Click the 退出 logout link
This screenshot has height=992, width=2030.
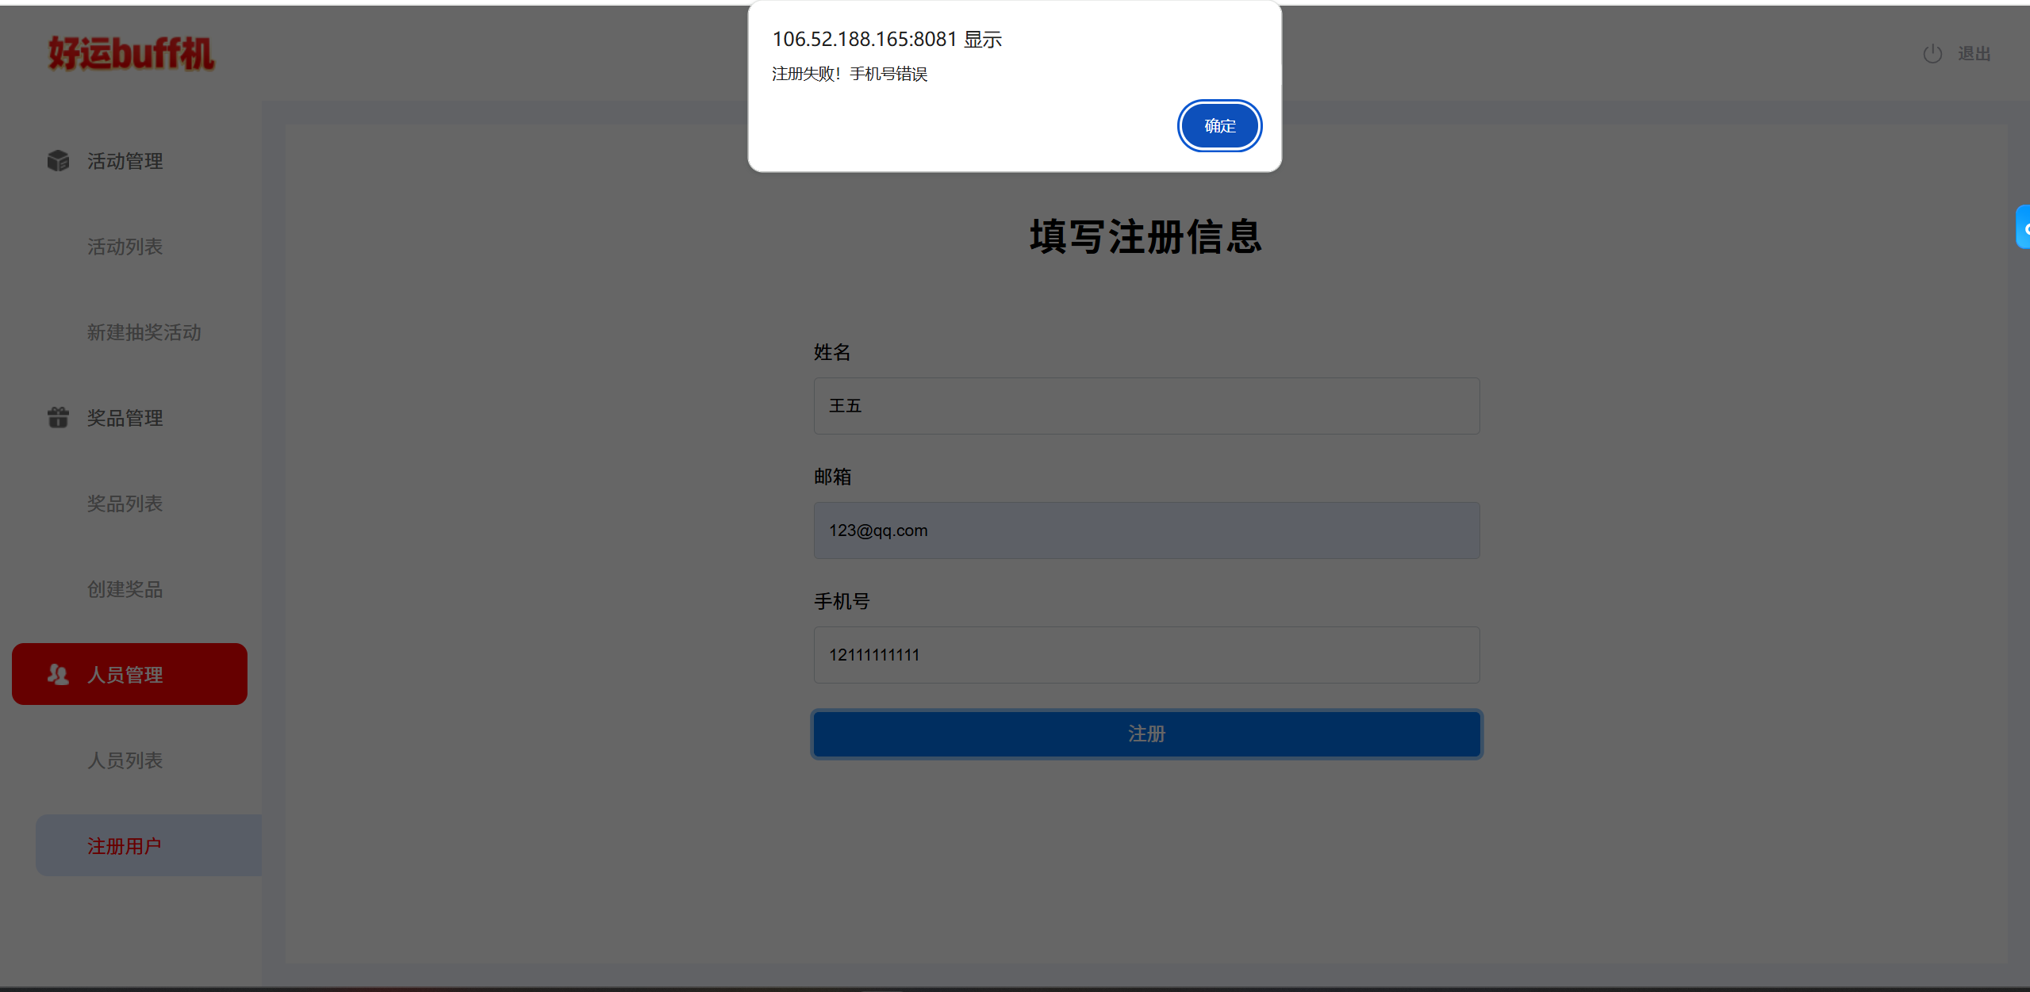pos(1974,54)
